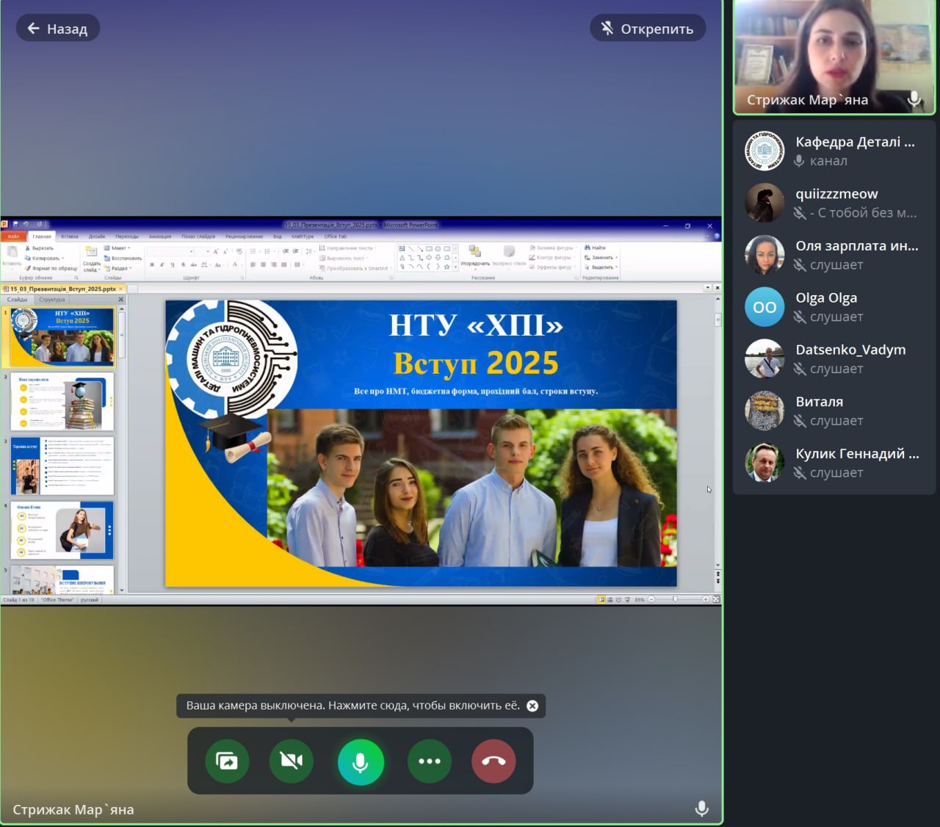940x827 pixels.
Task: Select participant Кулик Геннадий
Action: [x=834, y=463]
